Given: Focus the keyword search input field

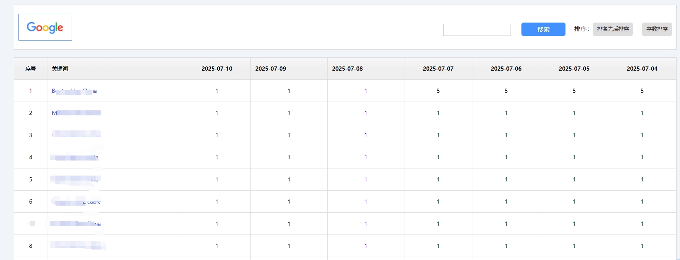Looking at the screenshot, I should click(x=477, y=30).
